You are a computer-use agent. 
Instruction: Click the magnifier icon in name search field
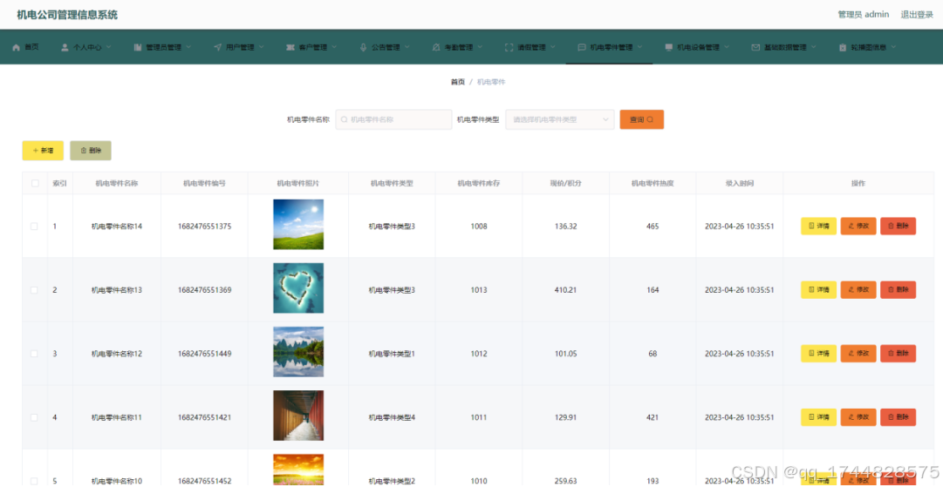tap(344, 119)
